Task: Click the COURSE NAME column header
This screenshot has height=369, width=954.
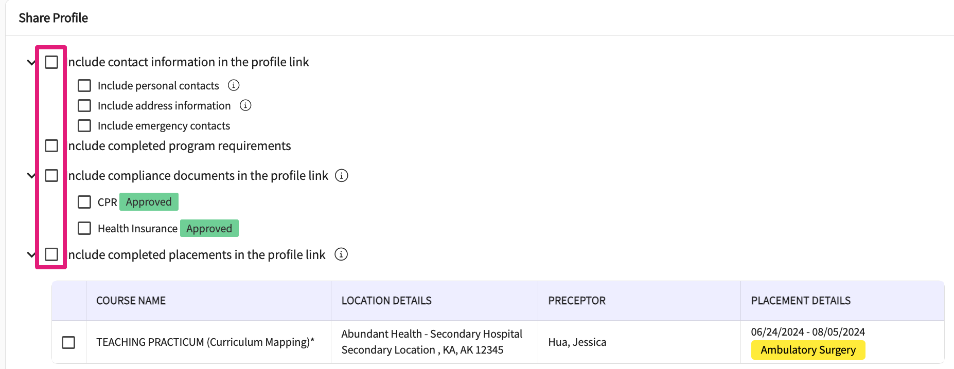Action: click(131, 301)
